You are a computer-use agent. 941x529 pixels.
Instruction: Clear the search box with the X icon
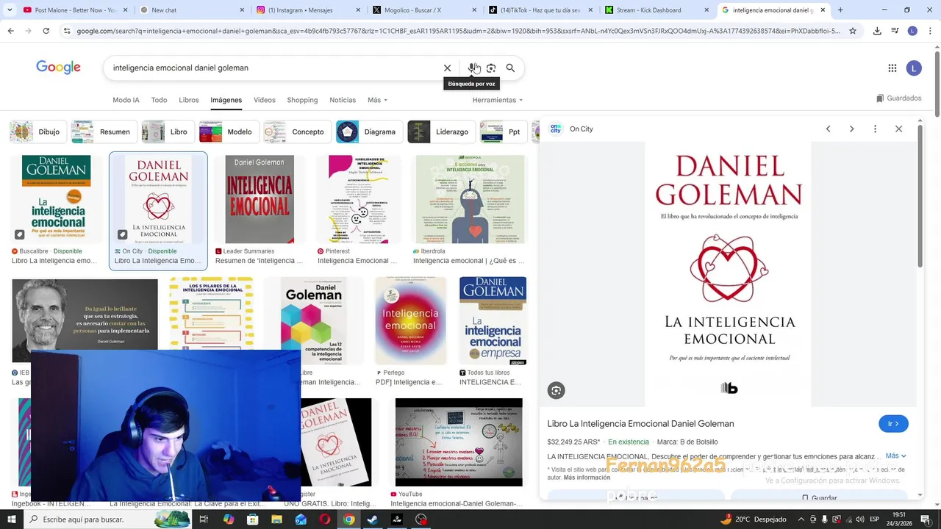447,68
